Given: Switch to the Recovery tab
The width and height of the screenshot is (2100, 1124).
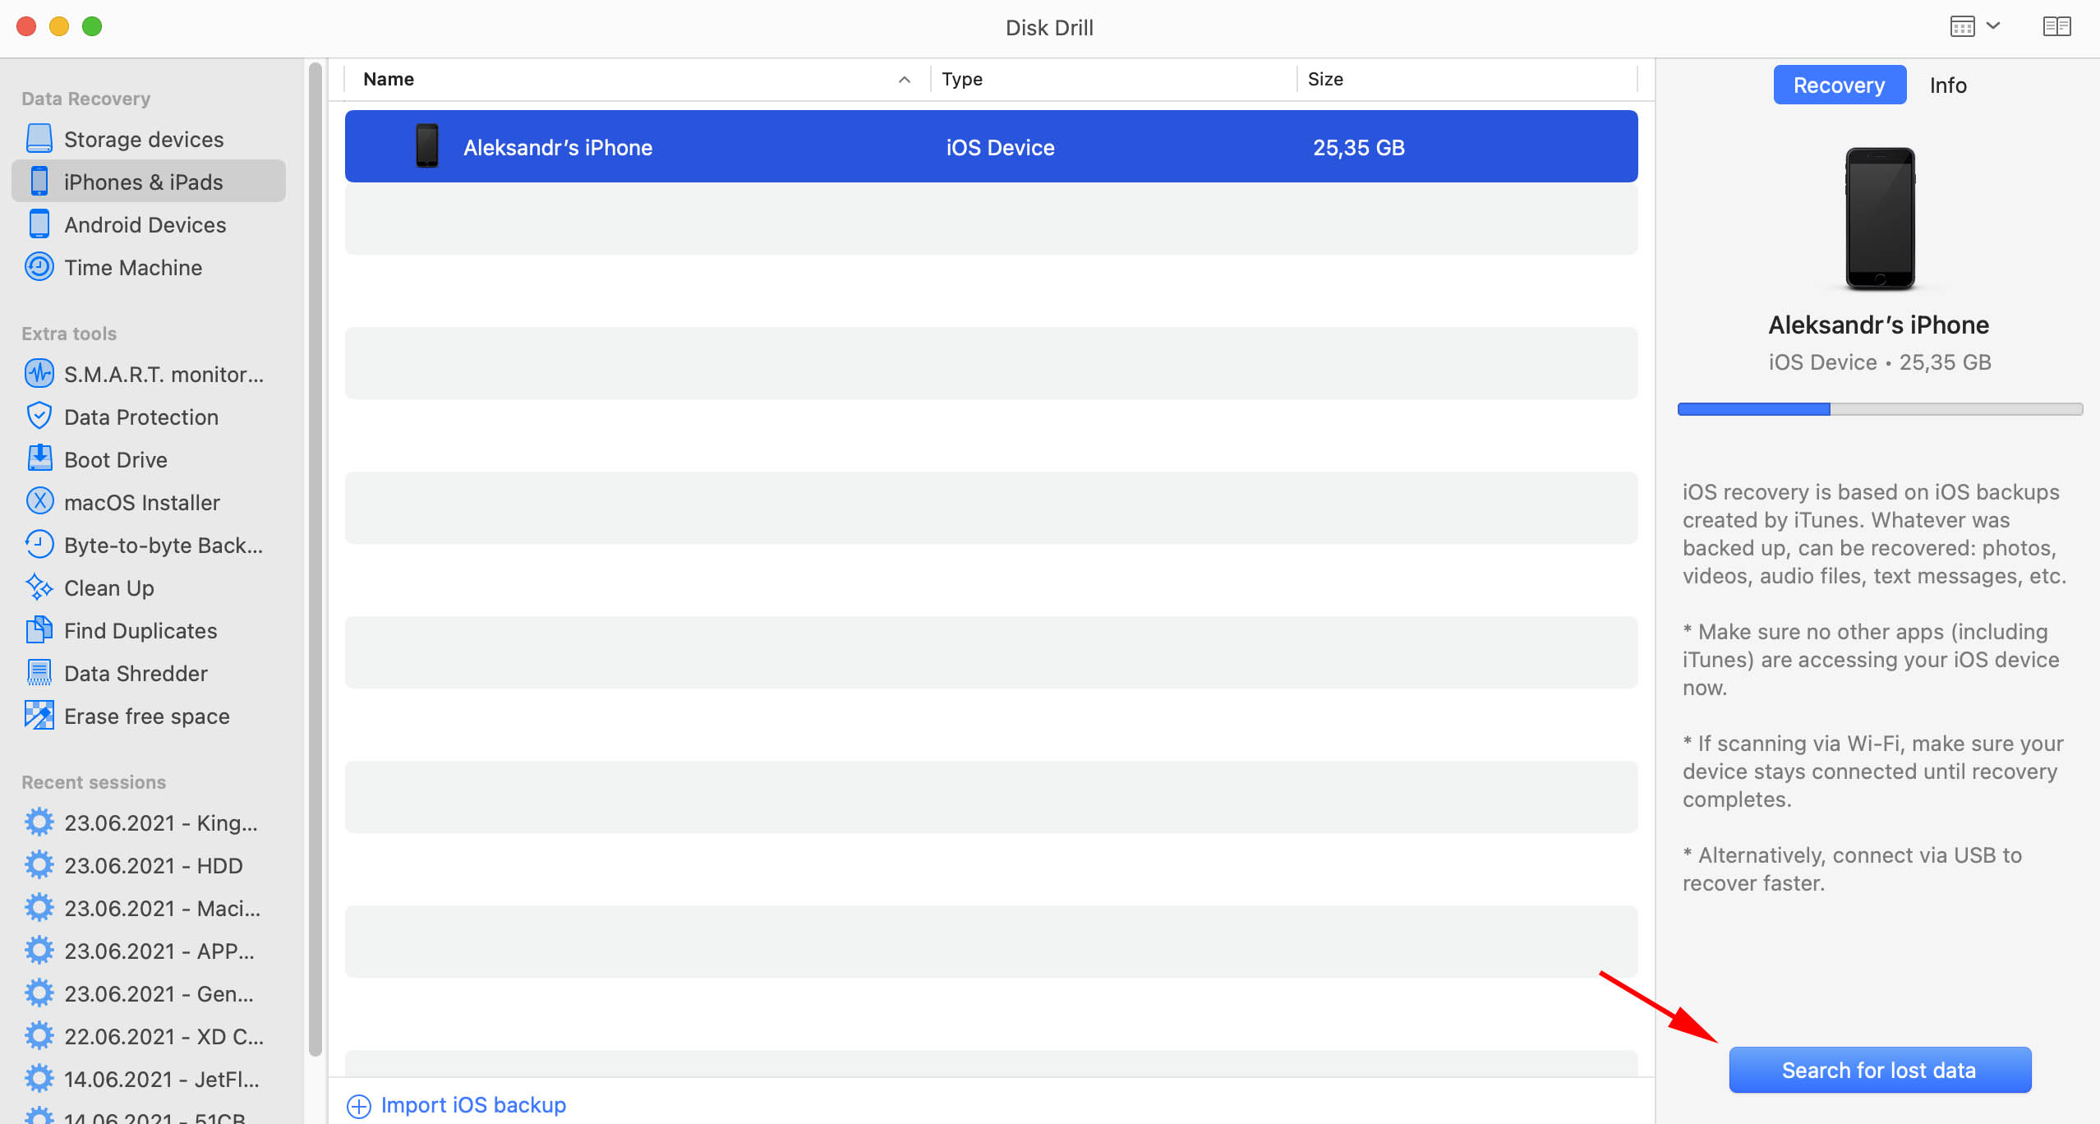Looking at the screenshot, I should point(1840,85).
